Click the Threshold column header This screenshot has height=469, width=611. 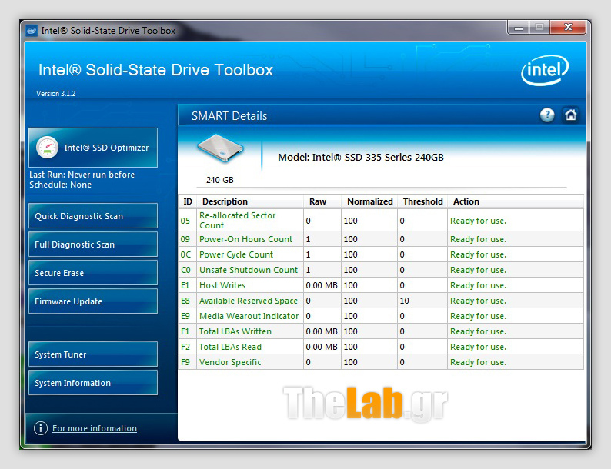(422, 201)
